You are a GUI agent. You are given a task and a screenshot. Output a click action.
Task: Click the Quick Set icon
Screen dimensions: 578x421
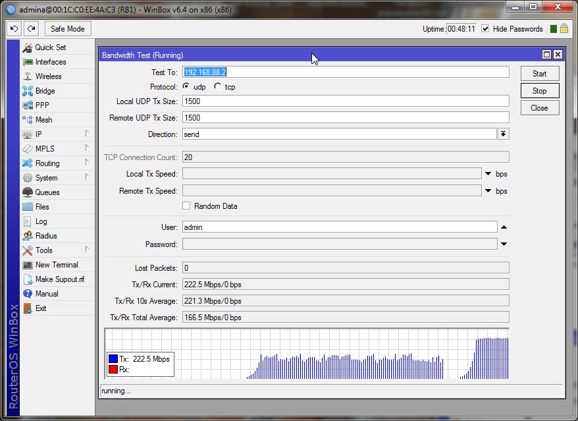coord(28,47)
